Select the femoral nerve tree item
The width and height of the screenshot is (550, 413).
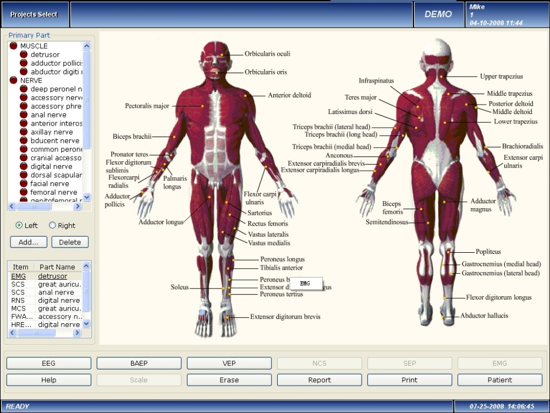tap(54, 192)
